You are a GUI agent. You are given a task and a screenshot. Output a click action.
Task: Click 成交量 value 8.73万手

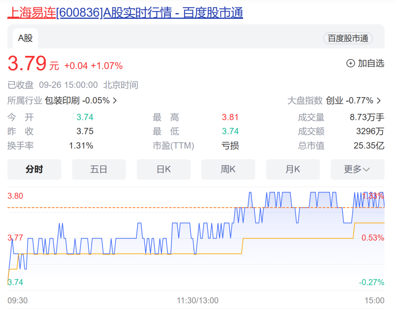pos(367,117)
